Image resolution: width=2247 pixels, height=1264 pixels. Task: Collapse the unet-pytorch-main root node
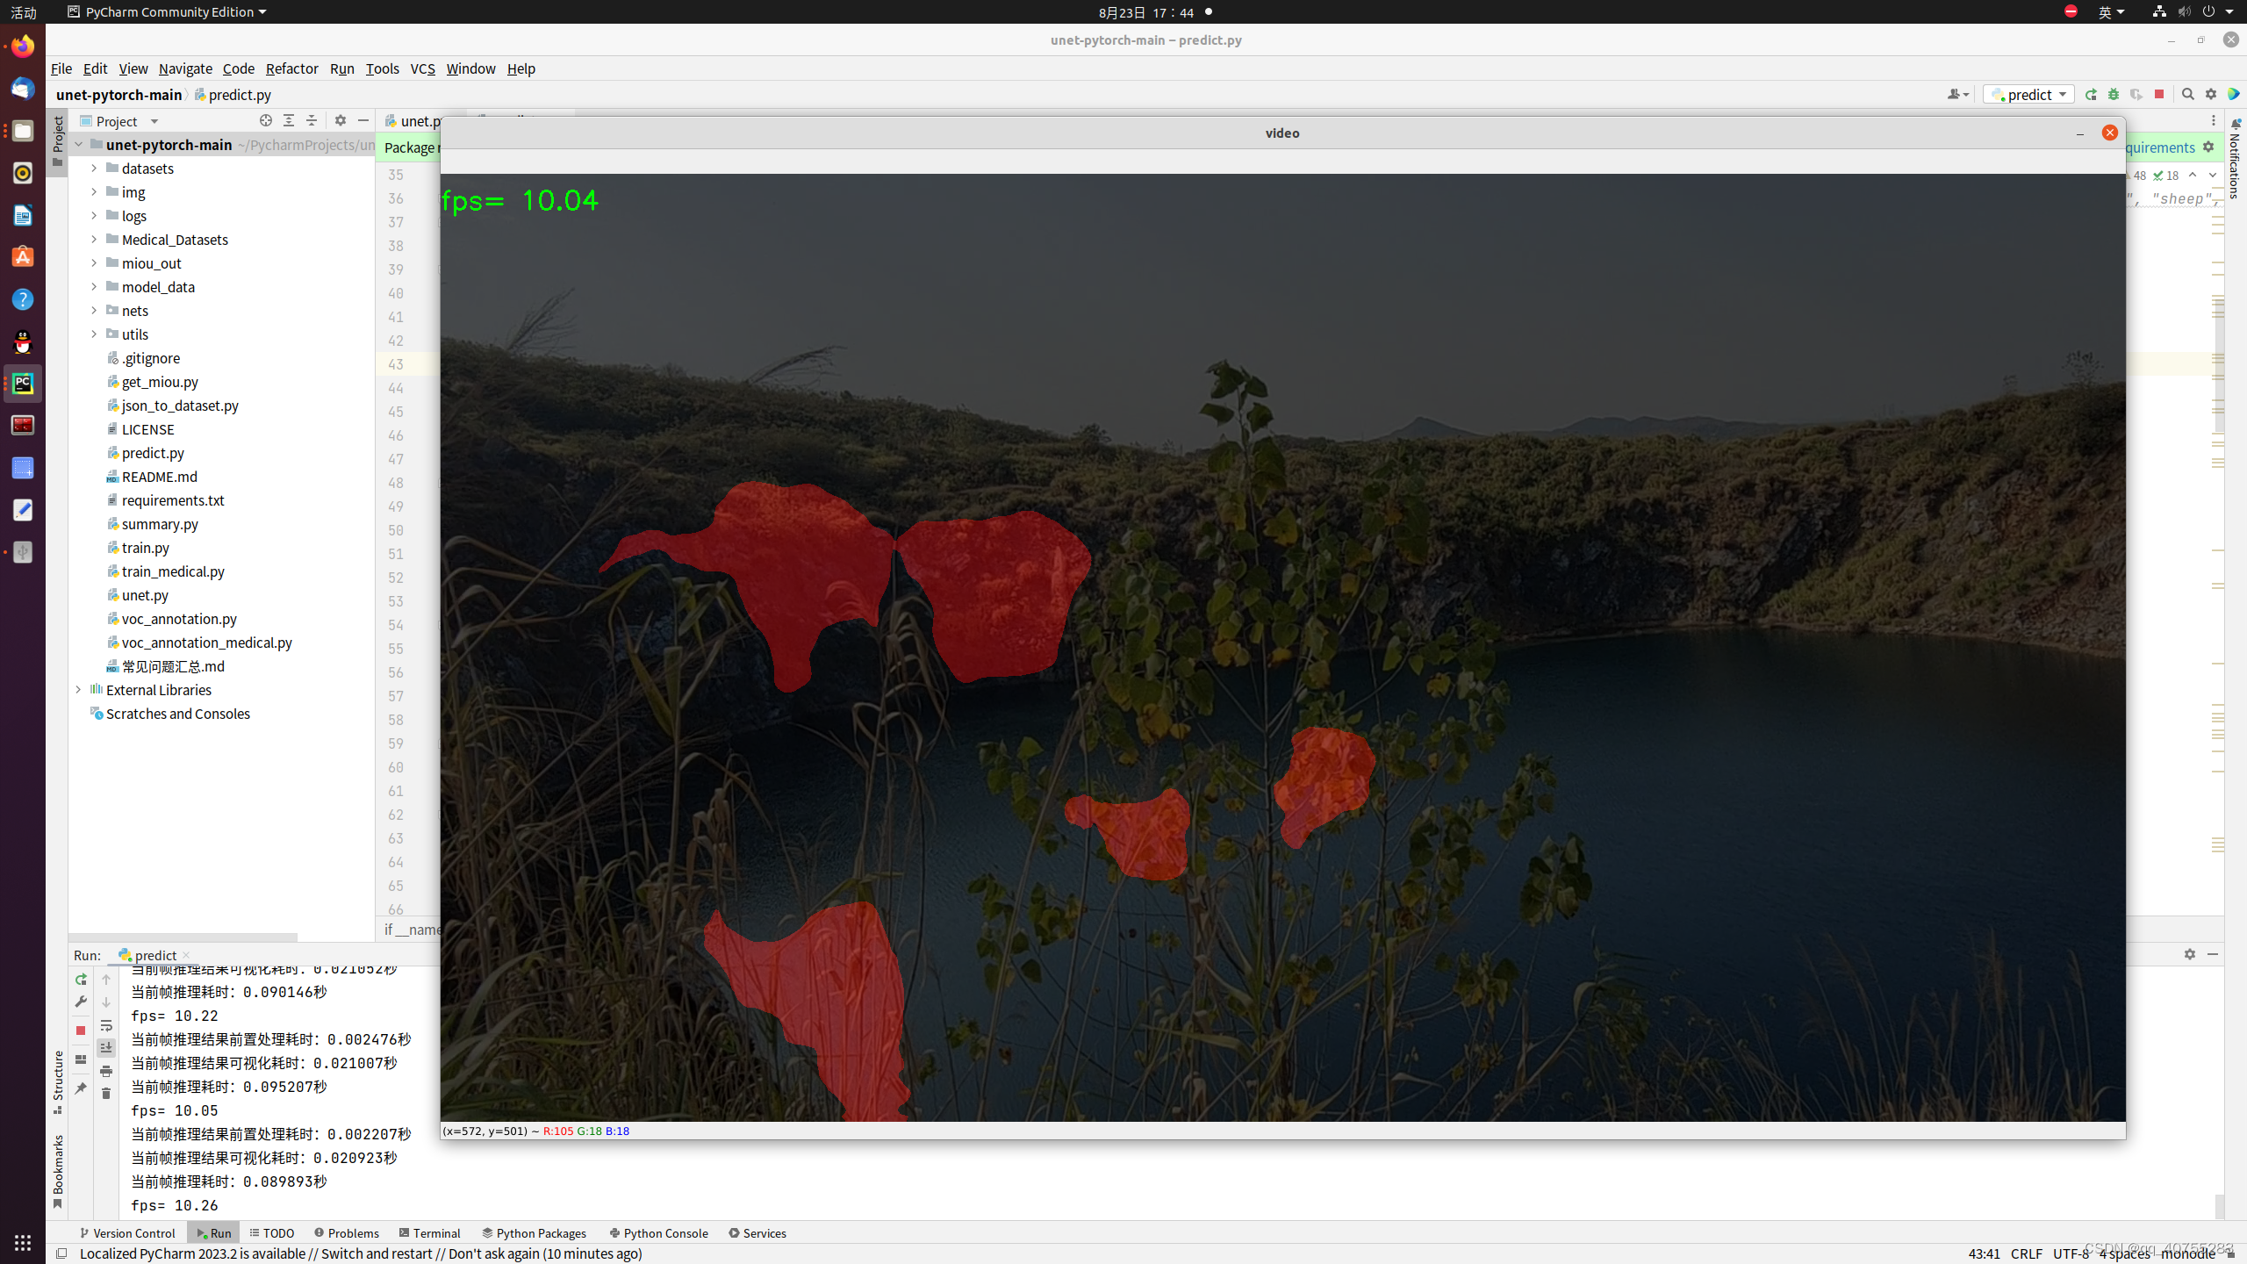coord(78,145)
